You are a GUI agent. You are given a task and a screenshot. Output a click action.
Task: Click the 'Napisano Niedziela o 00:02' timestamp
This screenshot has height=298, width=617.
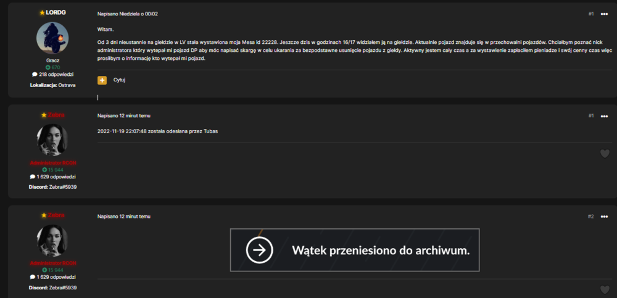pos(128,14)
